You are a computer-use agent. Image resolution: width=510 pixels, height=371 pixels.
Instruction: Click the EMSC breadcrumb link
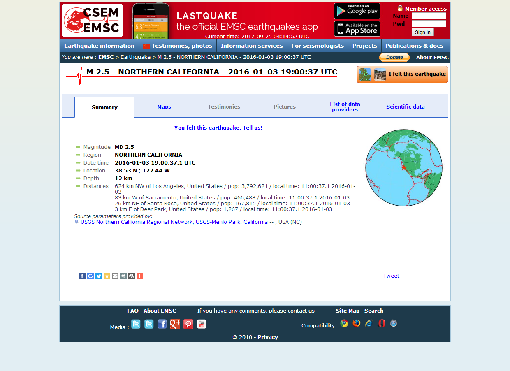pyautogui.click(x=106, y=57)
